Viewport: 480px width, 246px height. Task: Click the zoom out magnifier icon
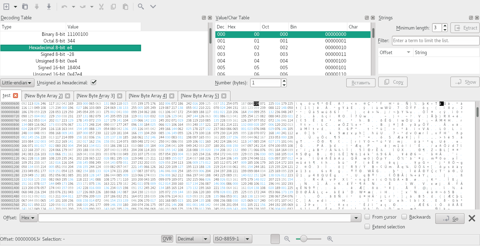click(287, 239)
